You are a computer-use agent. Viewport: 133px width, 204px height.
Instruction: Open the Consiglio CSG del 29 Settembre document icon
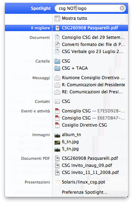click(57, 37)
